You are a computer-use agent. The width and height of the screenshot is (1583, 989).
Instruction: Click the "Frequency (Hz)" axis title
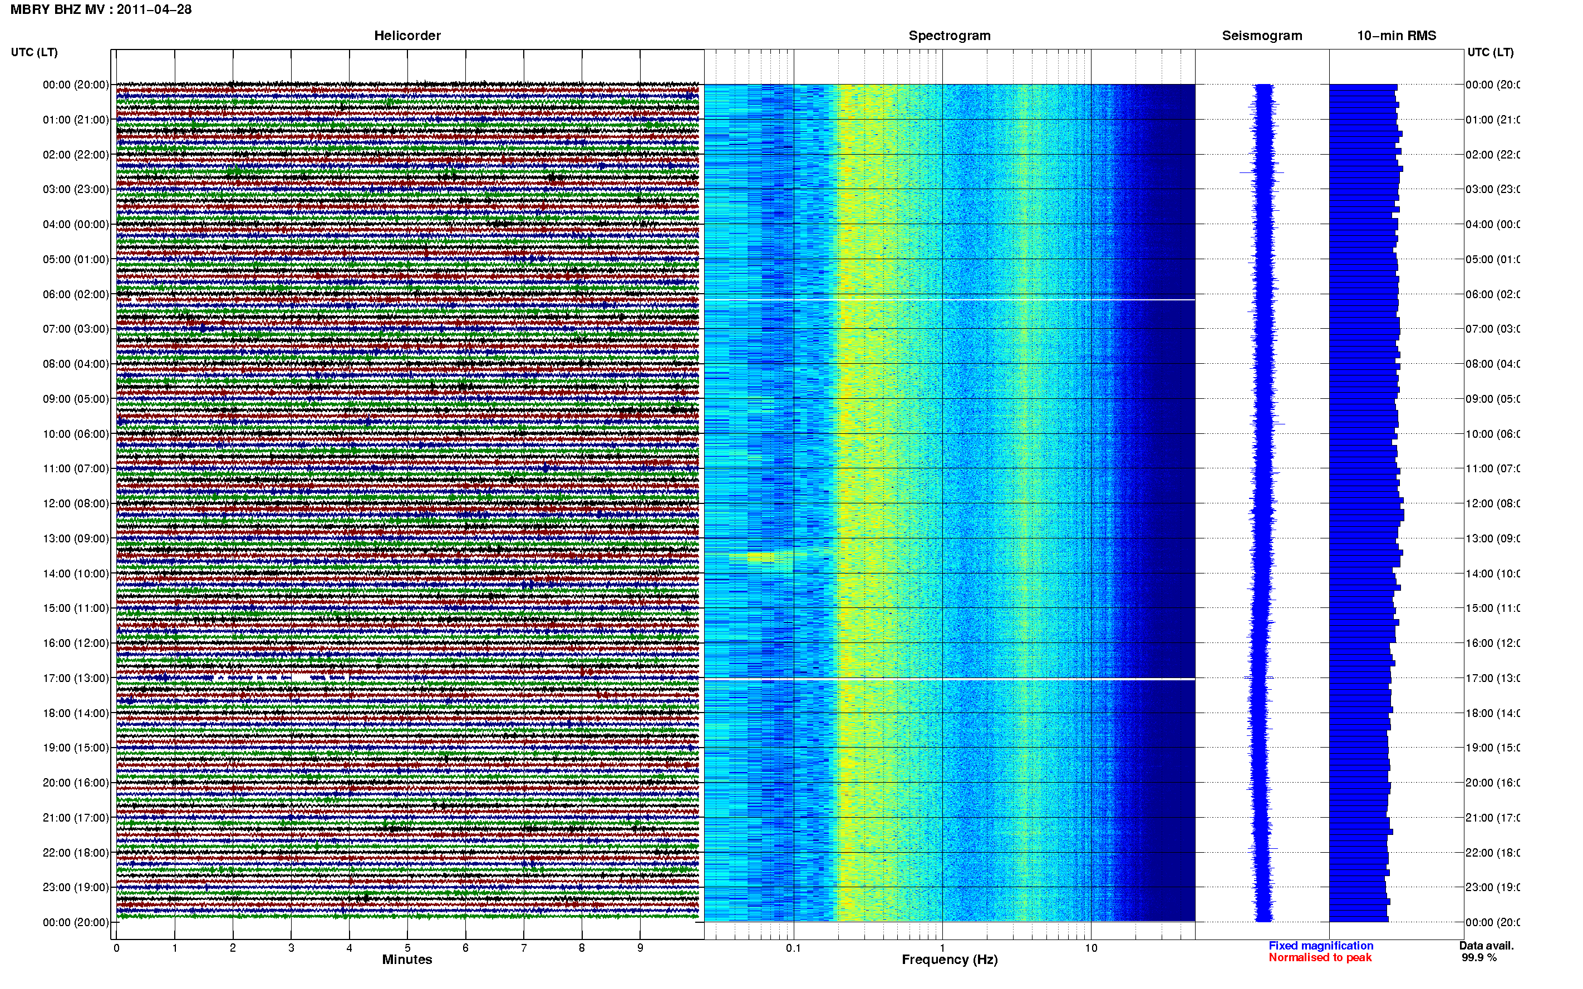[950, 960]
